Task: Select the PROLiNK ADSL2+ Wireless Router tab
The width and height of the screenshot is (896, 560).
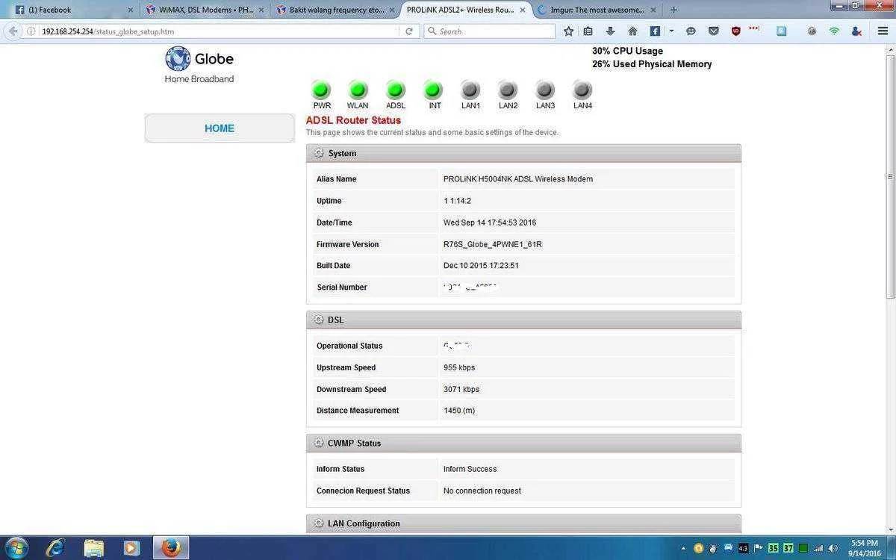Action: click(x=465, y=10)
